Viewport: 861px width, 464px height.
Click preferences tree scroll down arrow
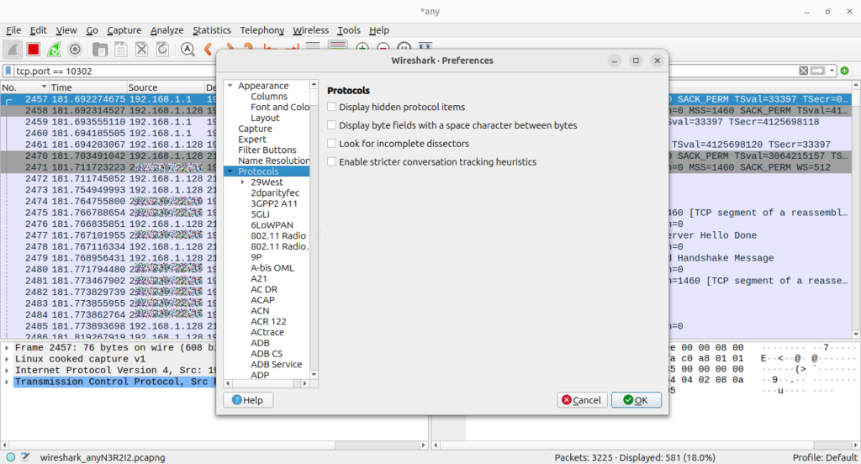click(x=314, y=375)
